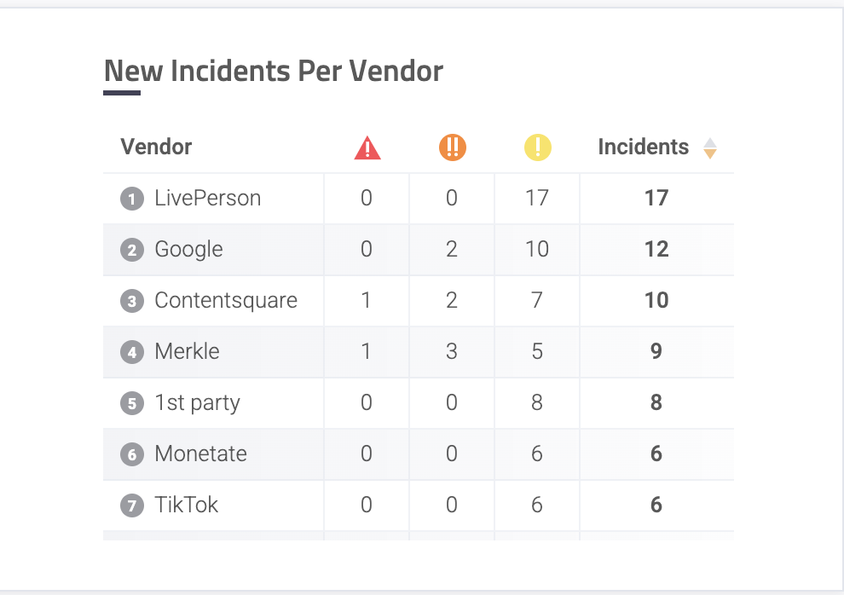Viewport: 844px width, 595px height.
Task: Click the yellow exclamation severity icon
Action: 538,147
